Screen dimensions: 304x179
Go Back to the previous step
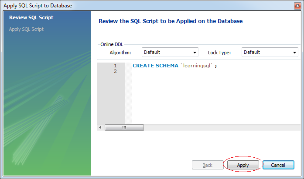(x=208, y=165)
